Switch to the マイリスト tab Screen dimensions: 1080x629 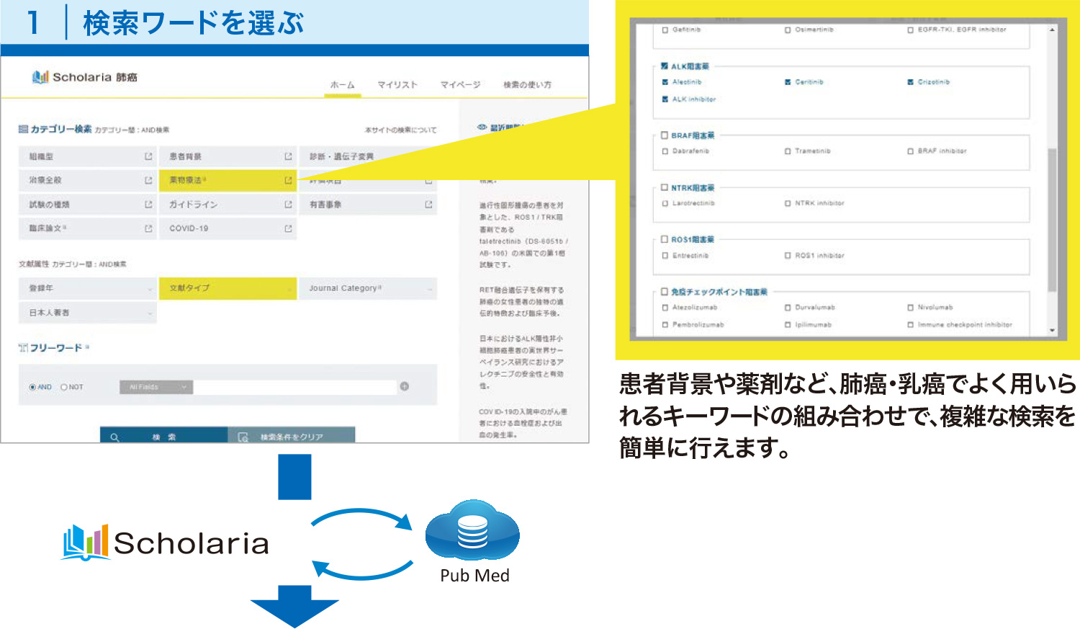pos(397,85)
